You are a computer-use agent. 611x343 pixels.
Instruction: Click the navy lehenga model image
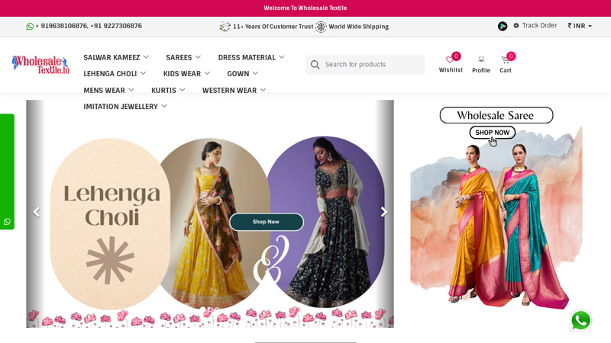click(x=326, y=222)
